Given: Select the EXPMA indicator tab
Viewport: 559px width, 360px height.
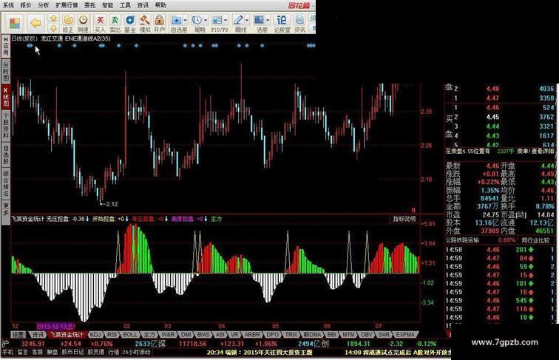Looking at the screenshot, I should pyautogui.click(x=405, y=335).
